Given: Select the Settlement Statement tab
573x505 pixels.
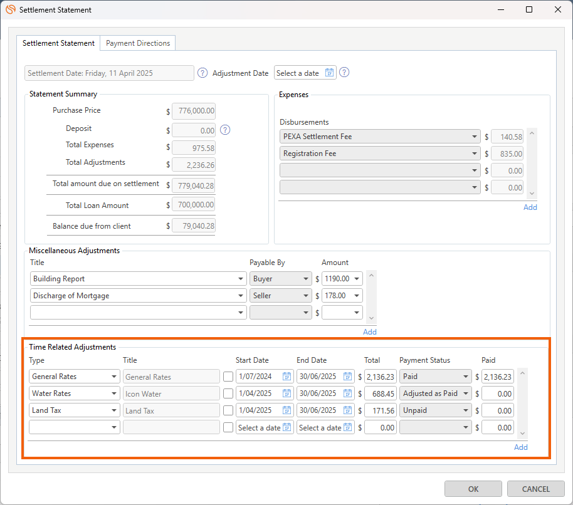Looking at the screenshot, I should (58, 43).
